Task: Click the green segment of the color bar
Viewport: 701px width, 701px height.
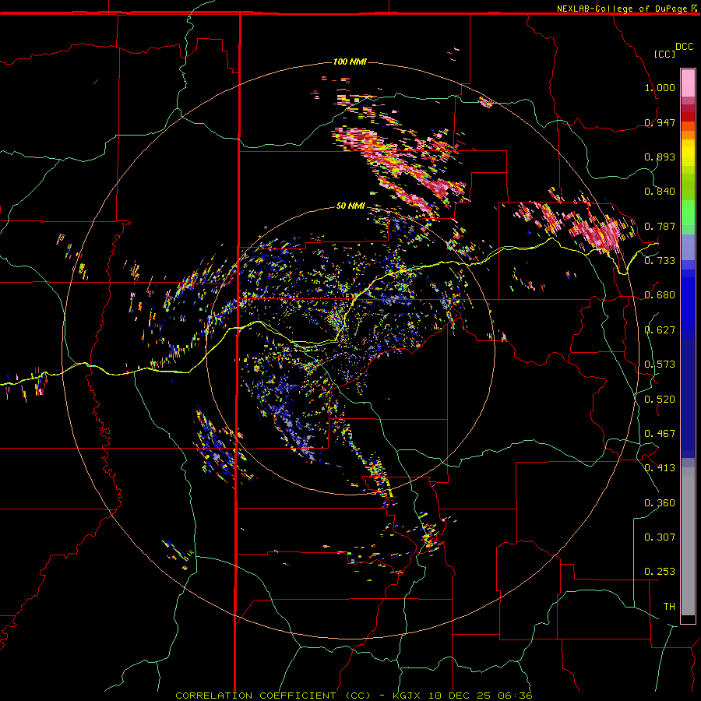Action: coord(688,213)
